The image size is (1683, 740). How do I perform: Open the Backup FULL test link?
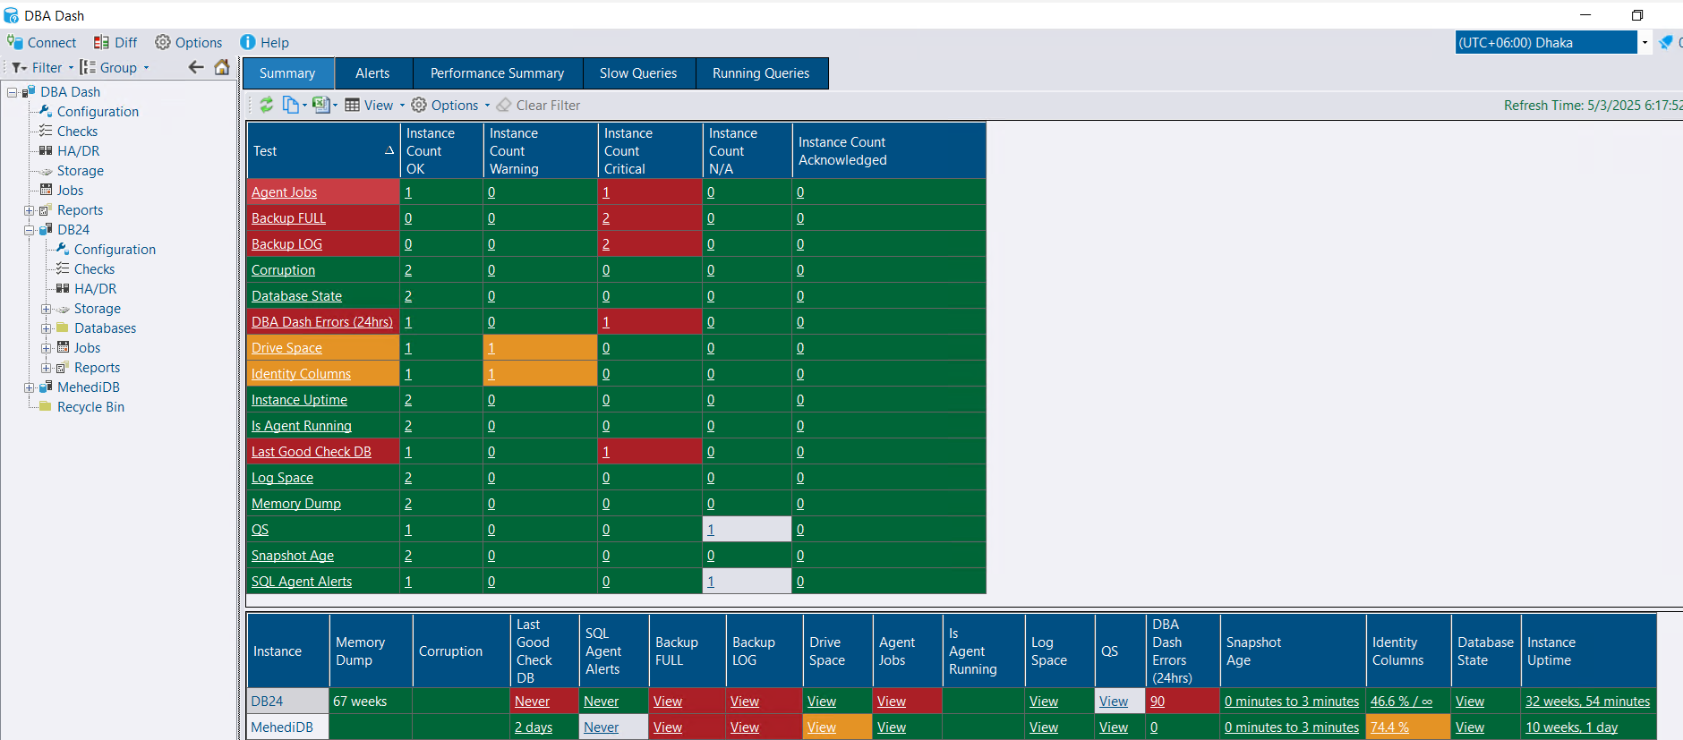click(x=288, y=217)
